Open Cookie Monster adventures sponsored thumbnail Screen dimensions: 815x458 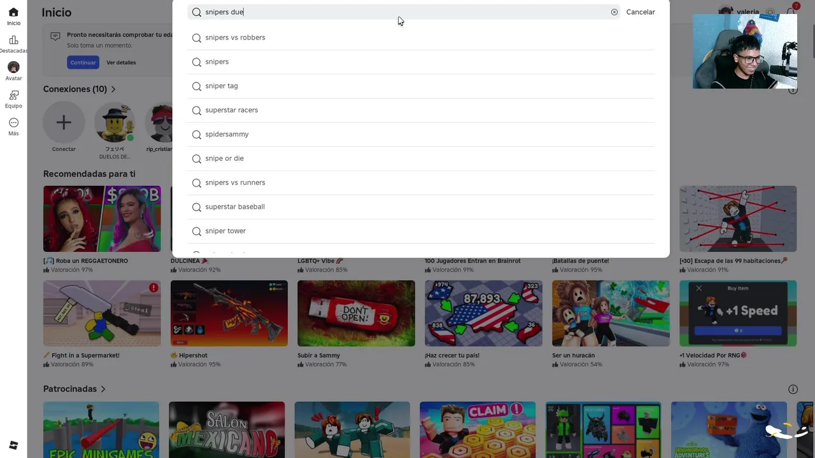[x=728, y=429]
